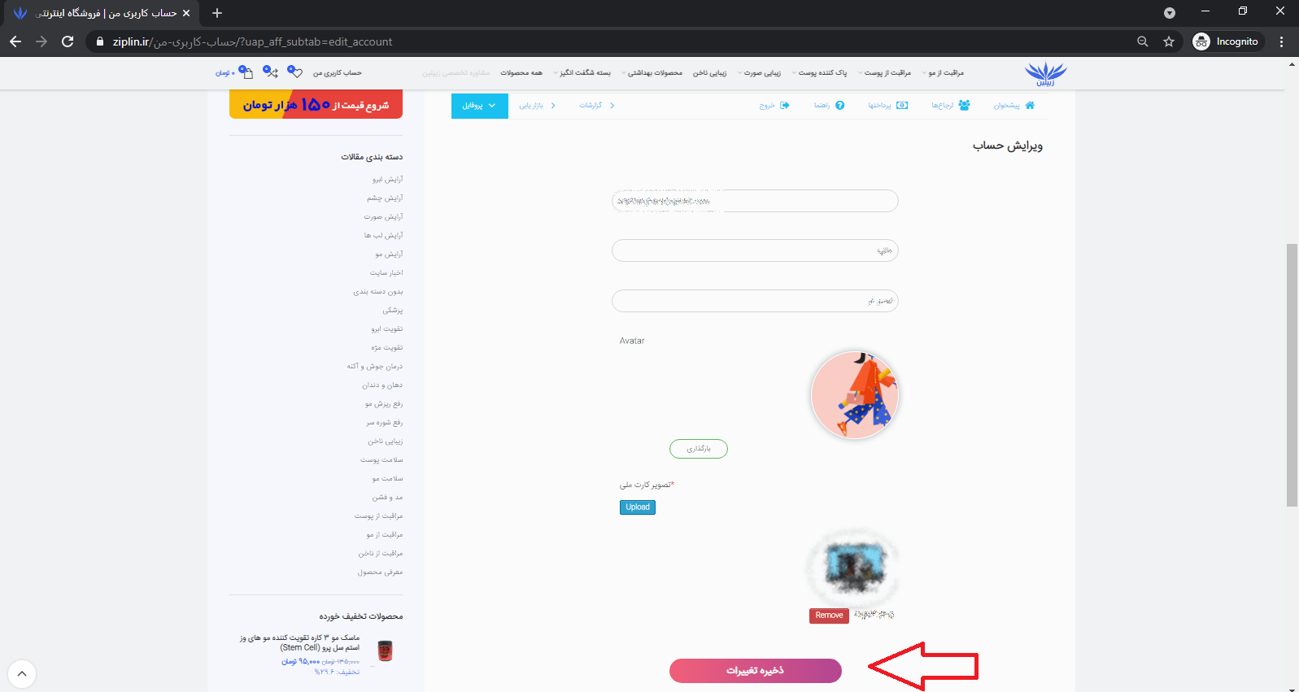Image resolution: width=1299 pixels, height=692 pixels.
Task: Close the current browser tab
Action: point(186,13)
